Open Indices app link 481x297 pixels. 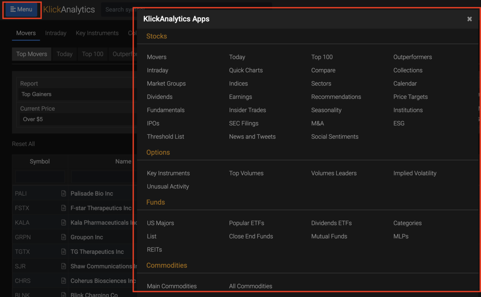click(x=238, y=83)
